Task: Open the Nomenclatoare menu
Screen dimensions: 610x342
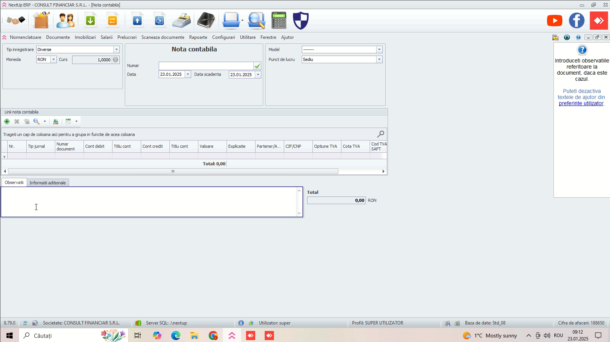Action: pos(26,37)
